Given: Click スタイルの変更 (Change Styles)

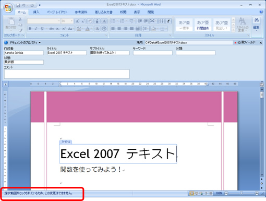Looking at the screenshot, I should 242,25.
